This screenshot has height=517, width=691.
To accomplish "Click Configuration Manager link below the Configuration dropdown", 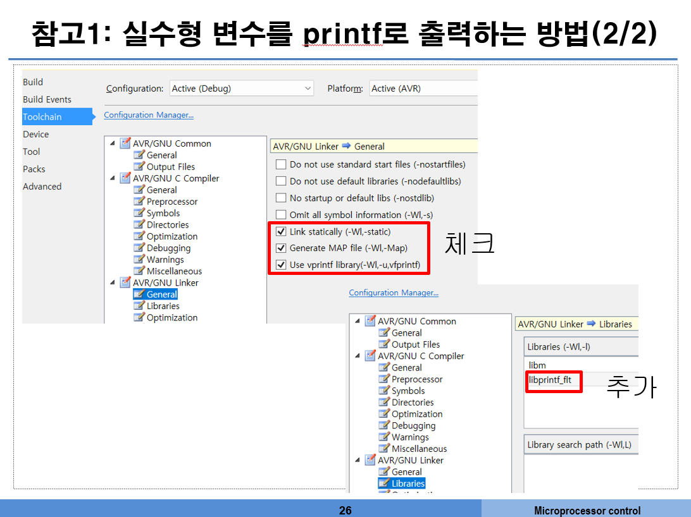I will pyautogui.click(x=149, y=115).
